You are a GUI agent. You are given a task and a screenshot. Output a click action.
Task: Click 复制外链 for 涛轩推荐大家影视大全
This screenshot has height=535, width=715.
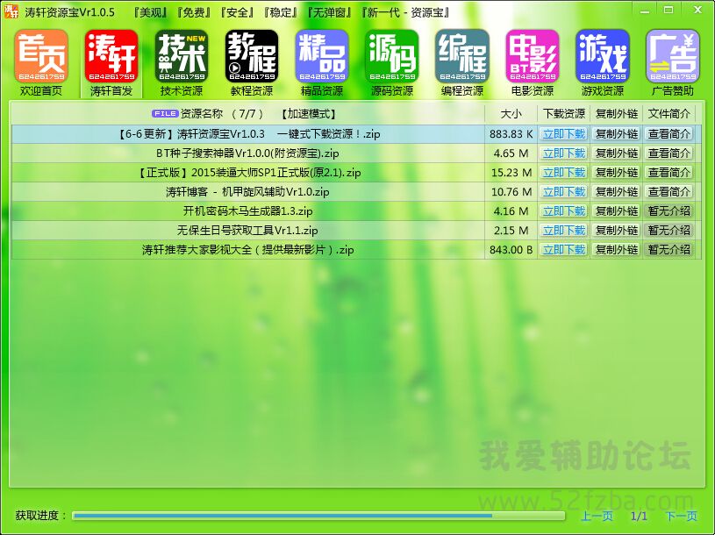[617, 250]
